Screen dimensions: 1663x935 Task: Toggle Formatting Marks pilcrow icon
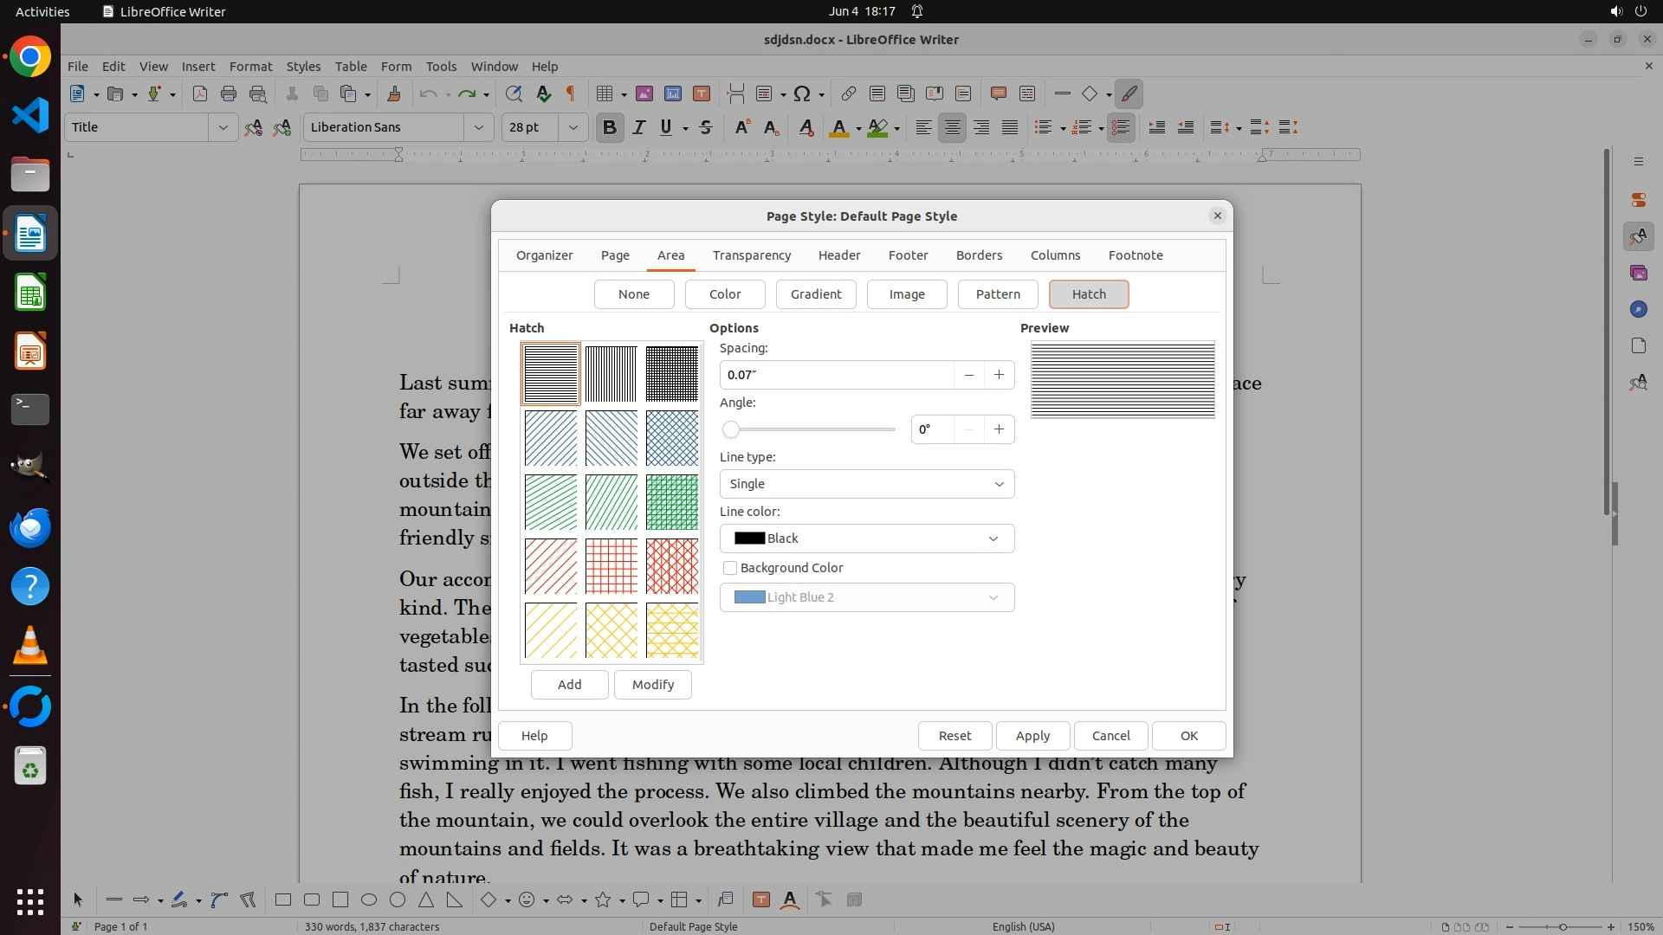tap(571, 93)
